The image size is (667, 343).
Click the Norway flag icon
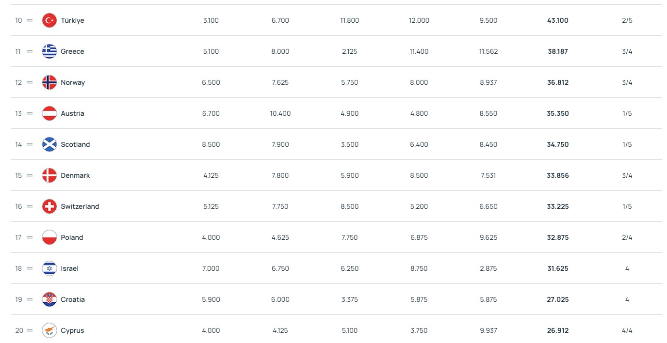click(49, 82)
